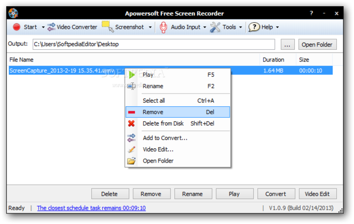Click the Rename icon in context menu
This screenshot has width=354, height=224.
[132, 86]
